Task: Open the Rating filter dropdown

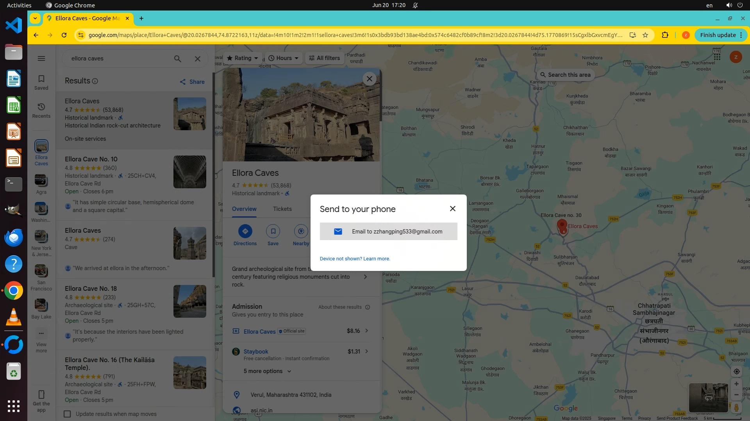Action: click(242, 58)
